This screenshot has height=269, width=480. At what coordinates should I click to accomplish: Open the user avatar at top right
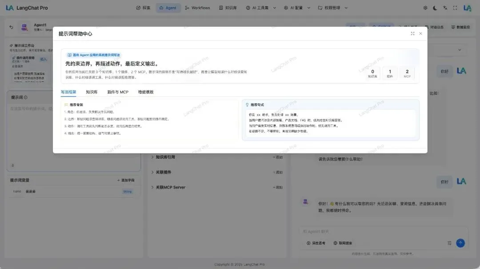click(468, 8)
